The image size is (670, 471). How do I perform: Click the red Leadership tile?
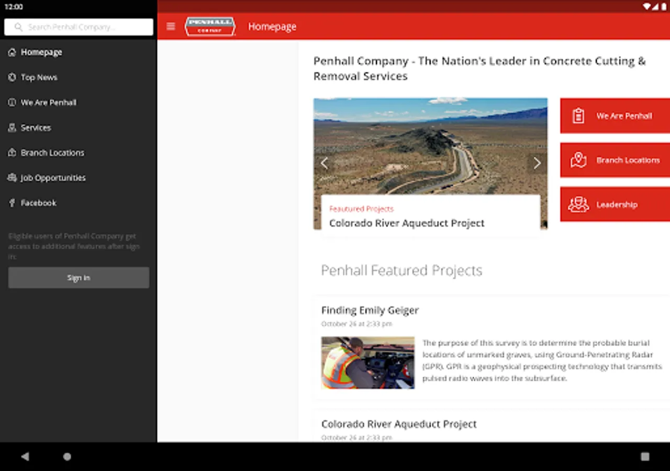point(615,205)
